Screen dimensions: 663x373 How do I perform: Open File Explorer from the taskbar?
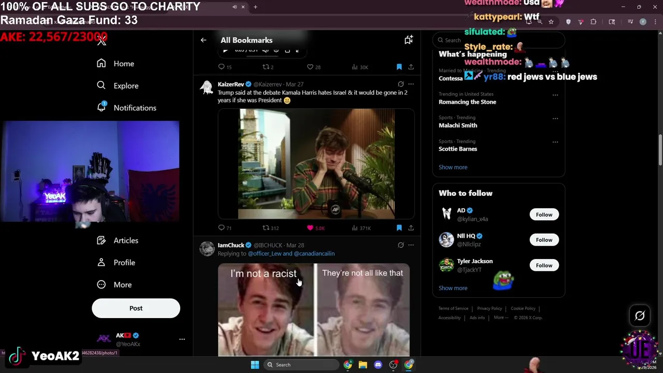[x=363, y=365]
